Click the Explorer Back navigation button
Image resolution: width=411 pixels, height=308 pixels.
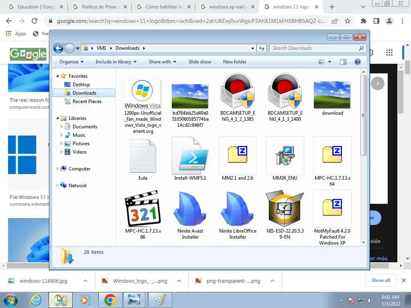[58, 48]
